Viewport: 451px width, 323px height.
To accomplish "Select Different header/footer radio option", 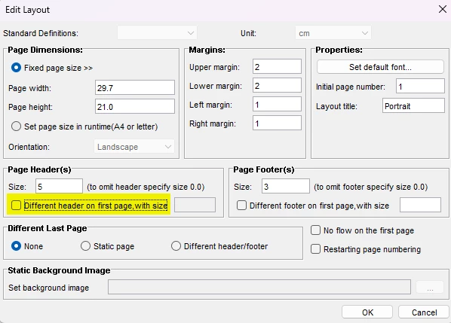I will pos(176,246).
